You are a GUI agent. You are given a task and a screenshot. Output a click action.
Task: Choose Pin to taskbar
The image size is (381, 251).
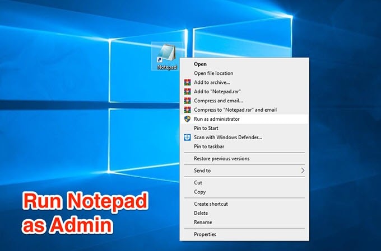[244, 146]
